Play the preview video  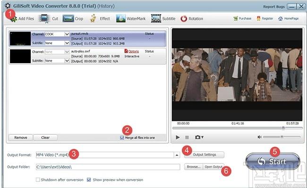coord(178,137)
